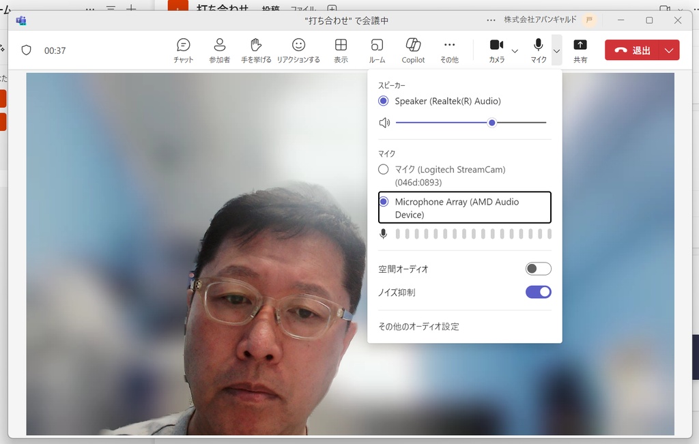Click the meeting window title text
Viewport: 699px width, 444px height.
[x=346, y=20]
